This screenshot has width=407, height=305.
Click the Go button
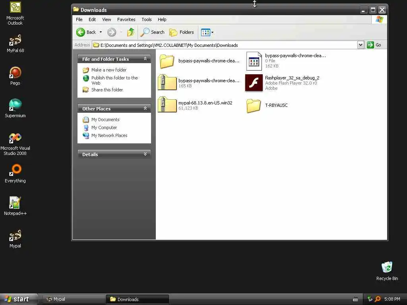[x=374, y=45]
